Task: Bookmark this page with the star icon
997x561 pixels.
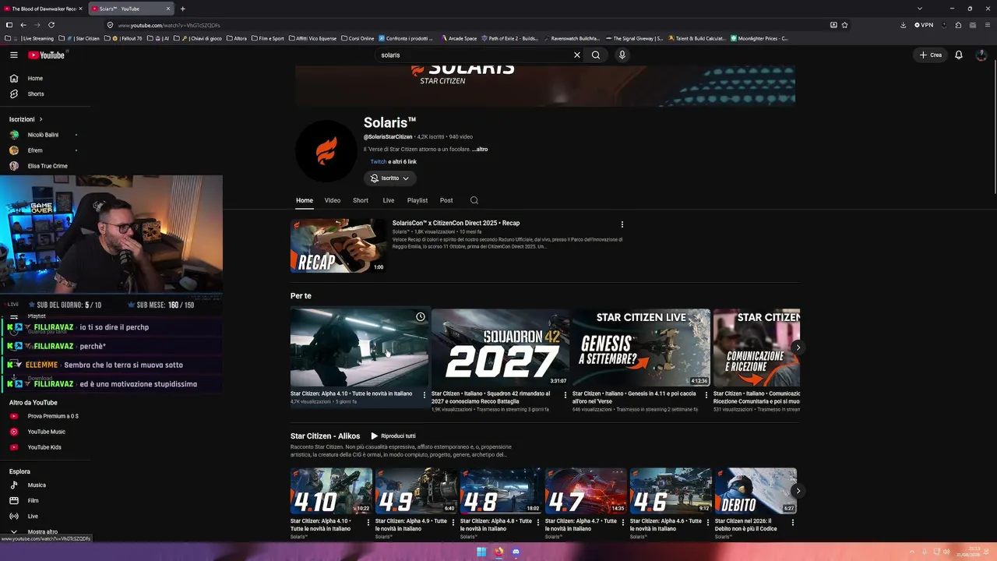Action: pyautogui.click(x=844, y=25)
